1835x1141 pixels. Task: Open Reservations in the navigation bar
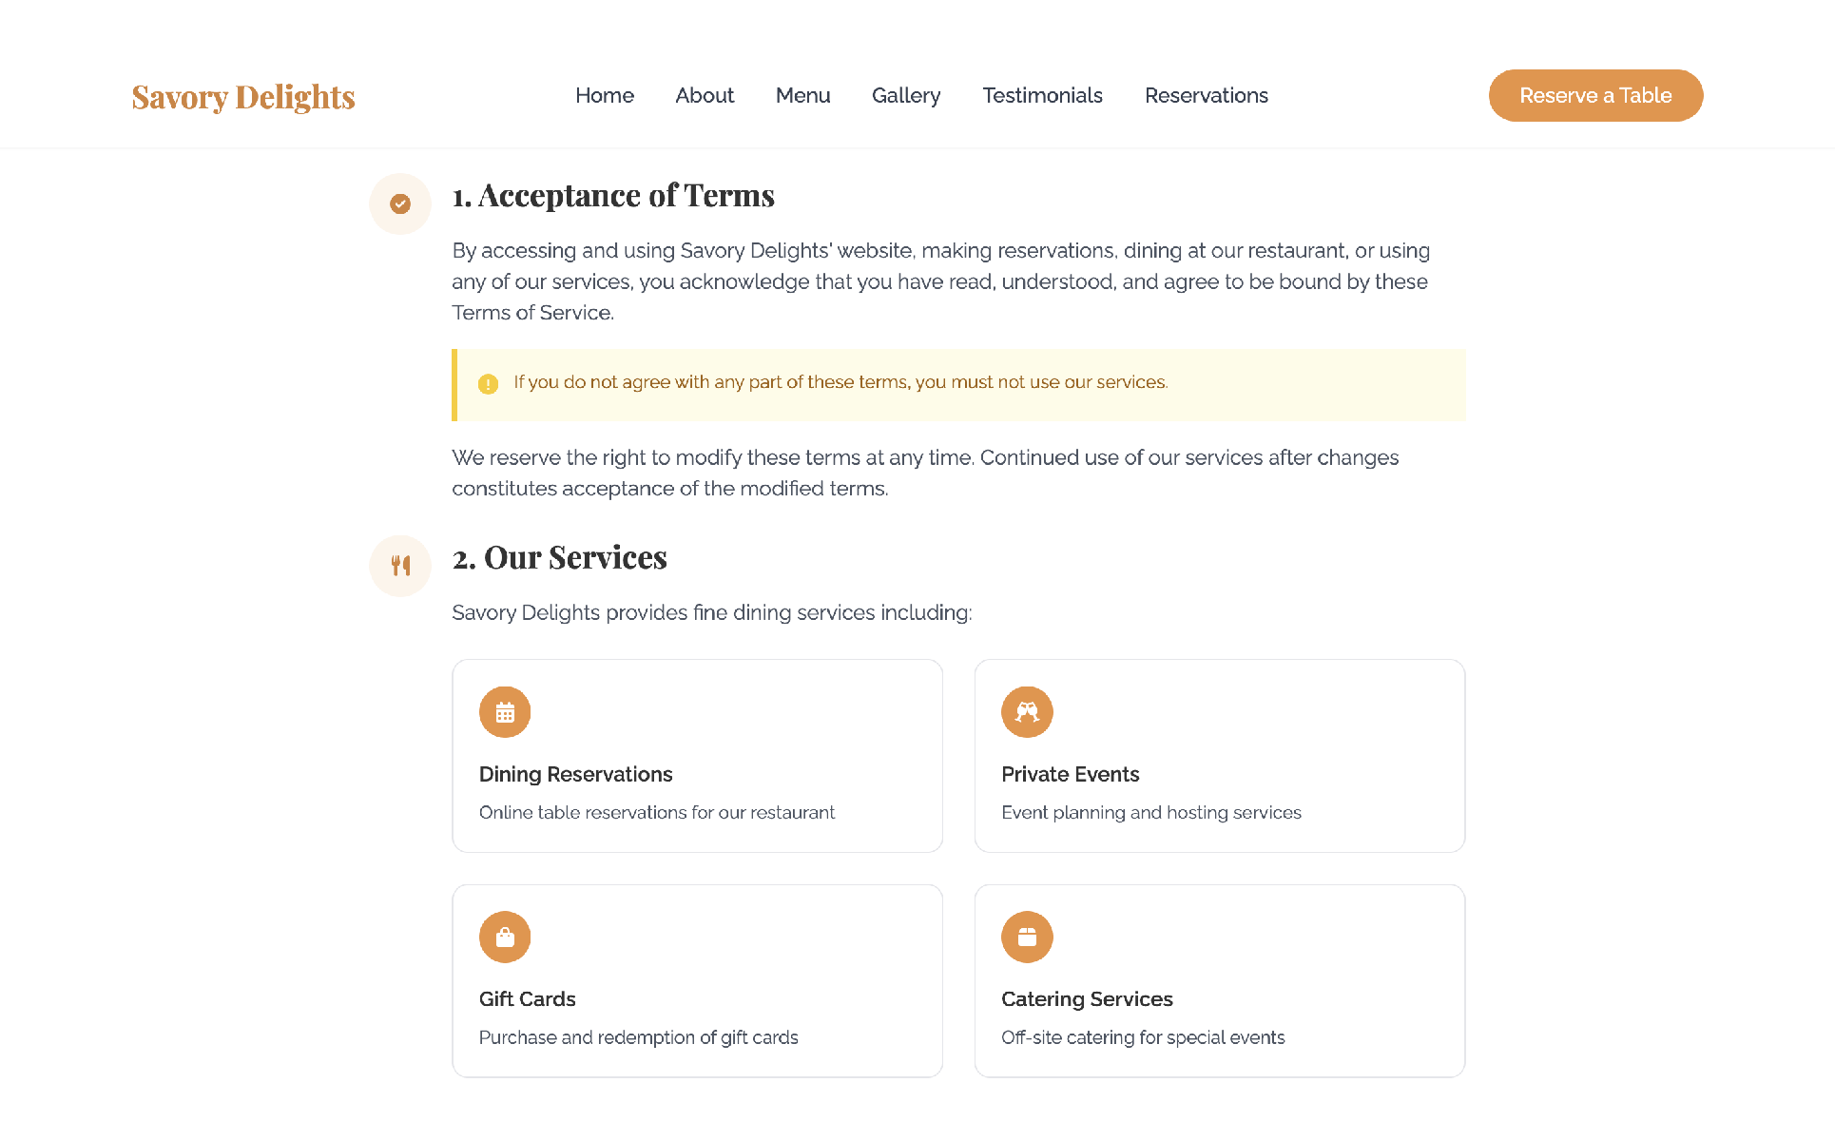click(1206, 96)
